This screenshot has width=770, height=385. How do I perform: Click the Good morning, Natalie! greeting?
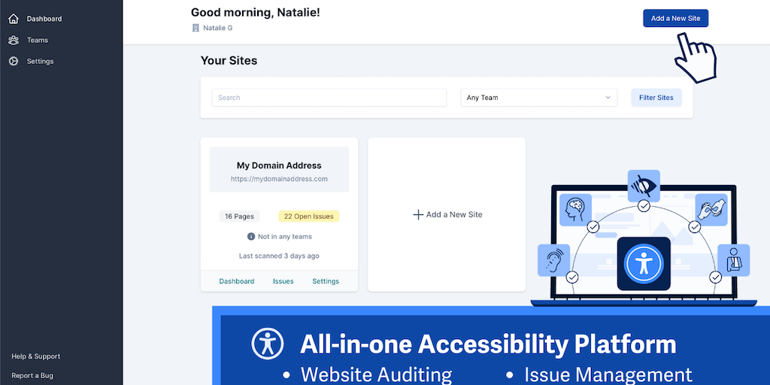[x=256, y=12]
